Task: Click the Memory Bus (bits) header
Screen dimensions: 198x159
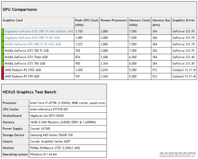Action: (161, 23)
